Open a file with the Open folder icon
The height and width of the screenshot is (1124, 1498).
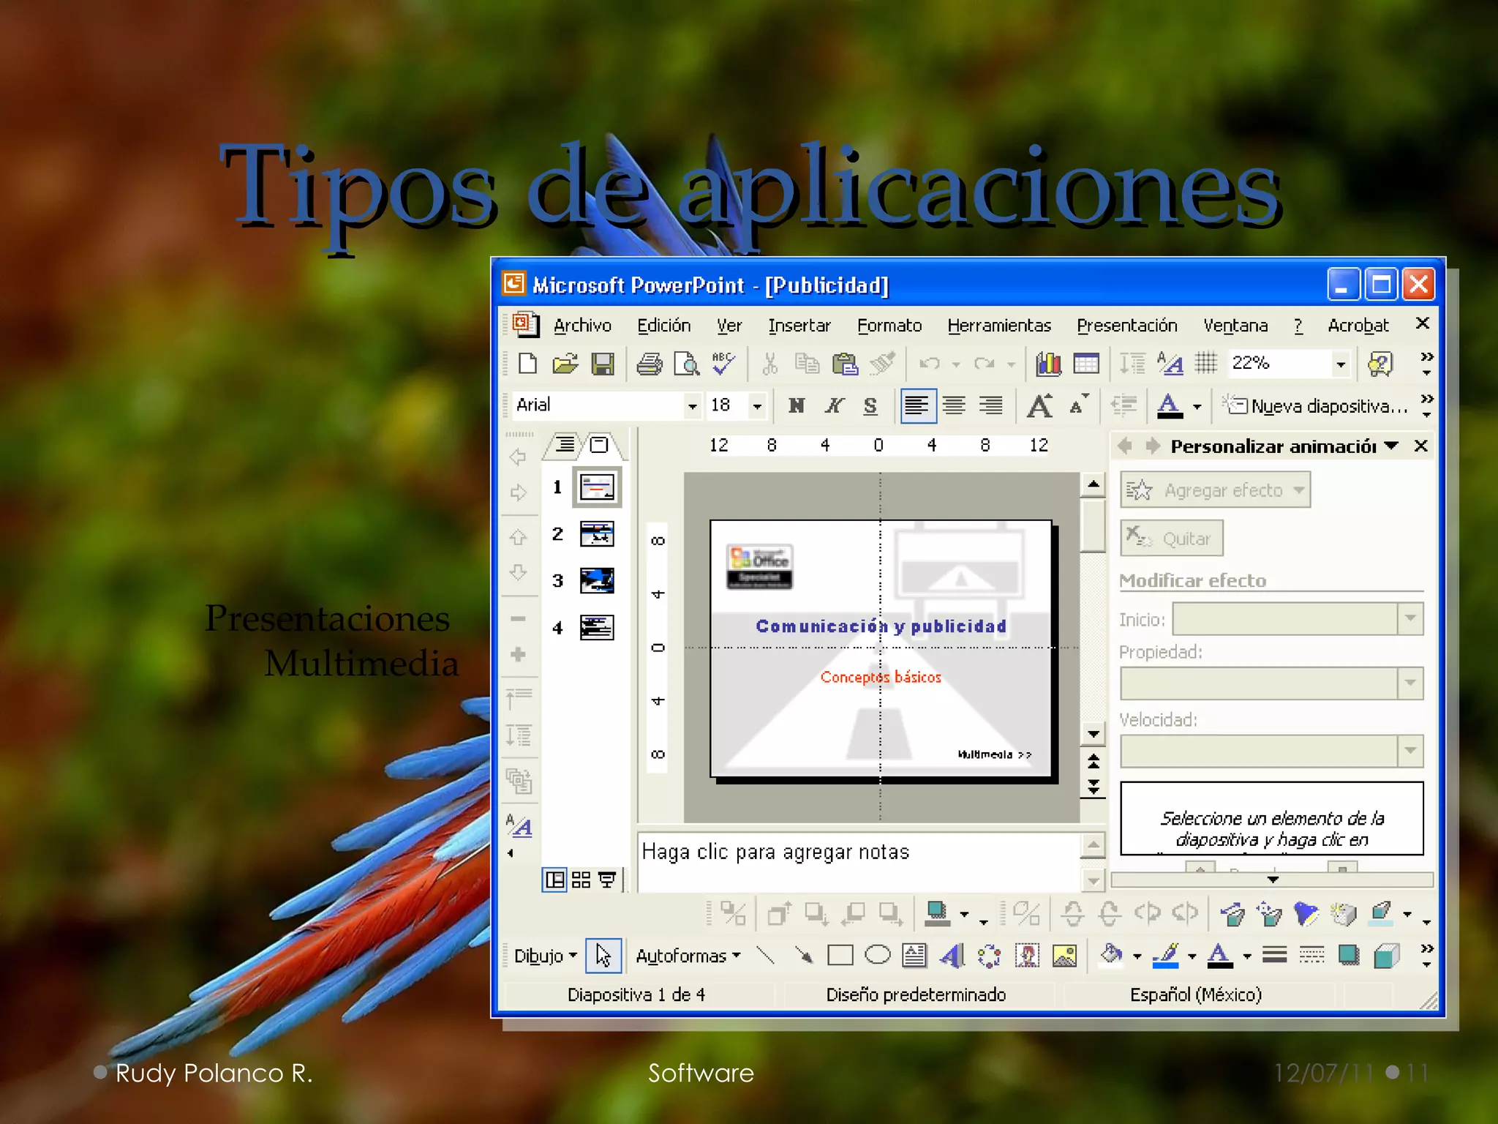pos(565,363)
